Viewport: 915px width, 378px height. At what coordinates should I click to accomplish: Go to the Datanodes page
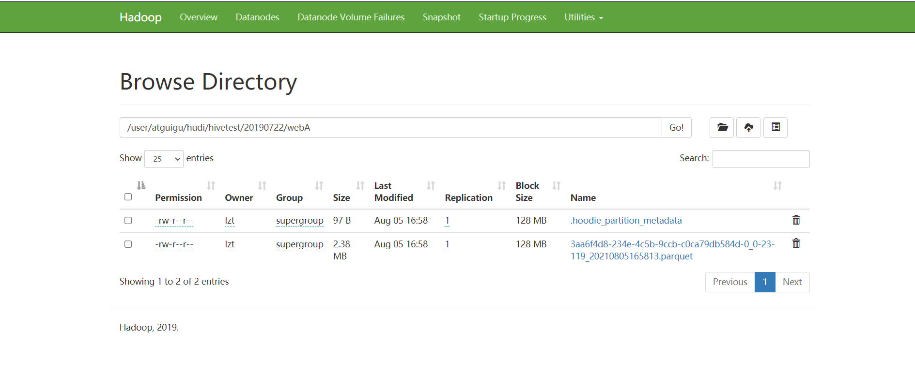point(257,17)
